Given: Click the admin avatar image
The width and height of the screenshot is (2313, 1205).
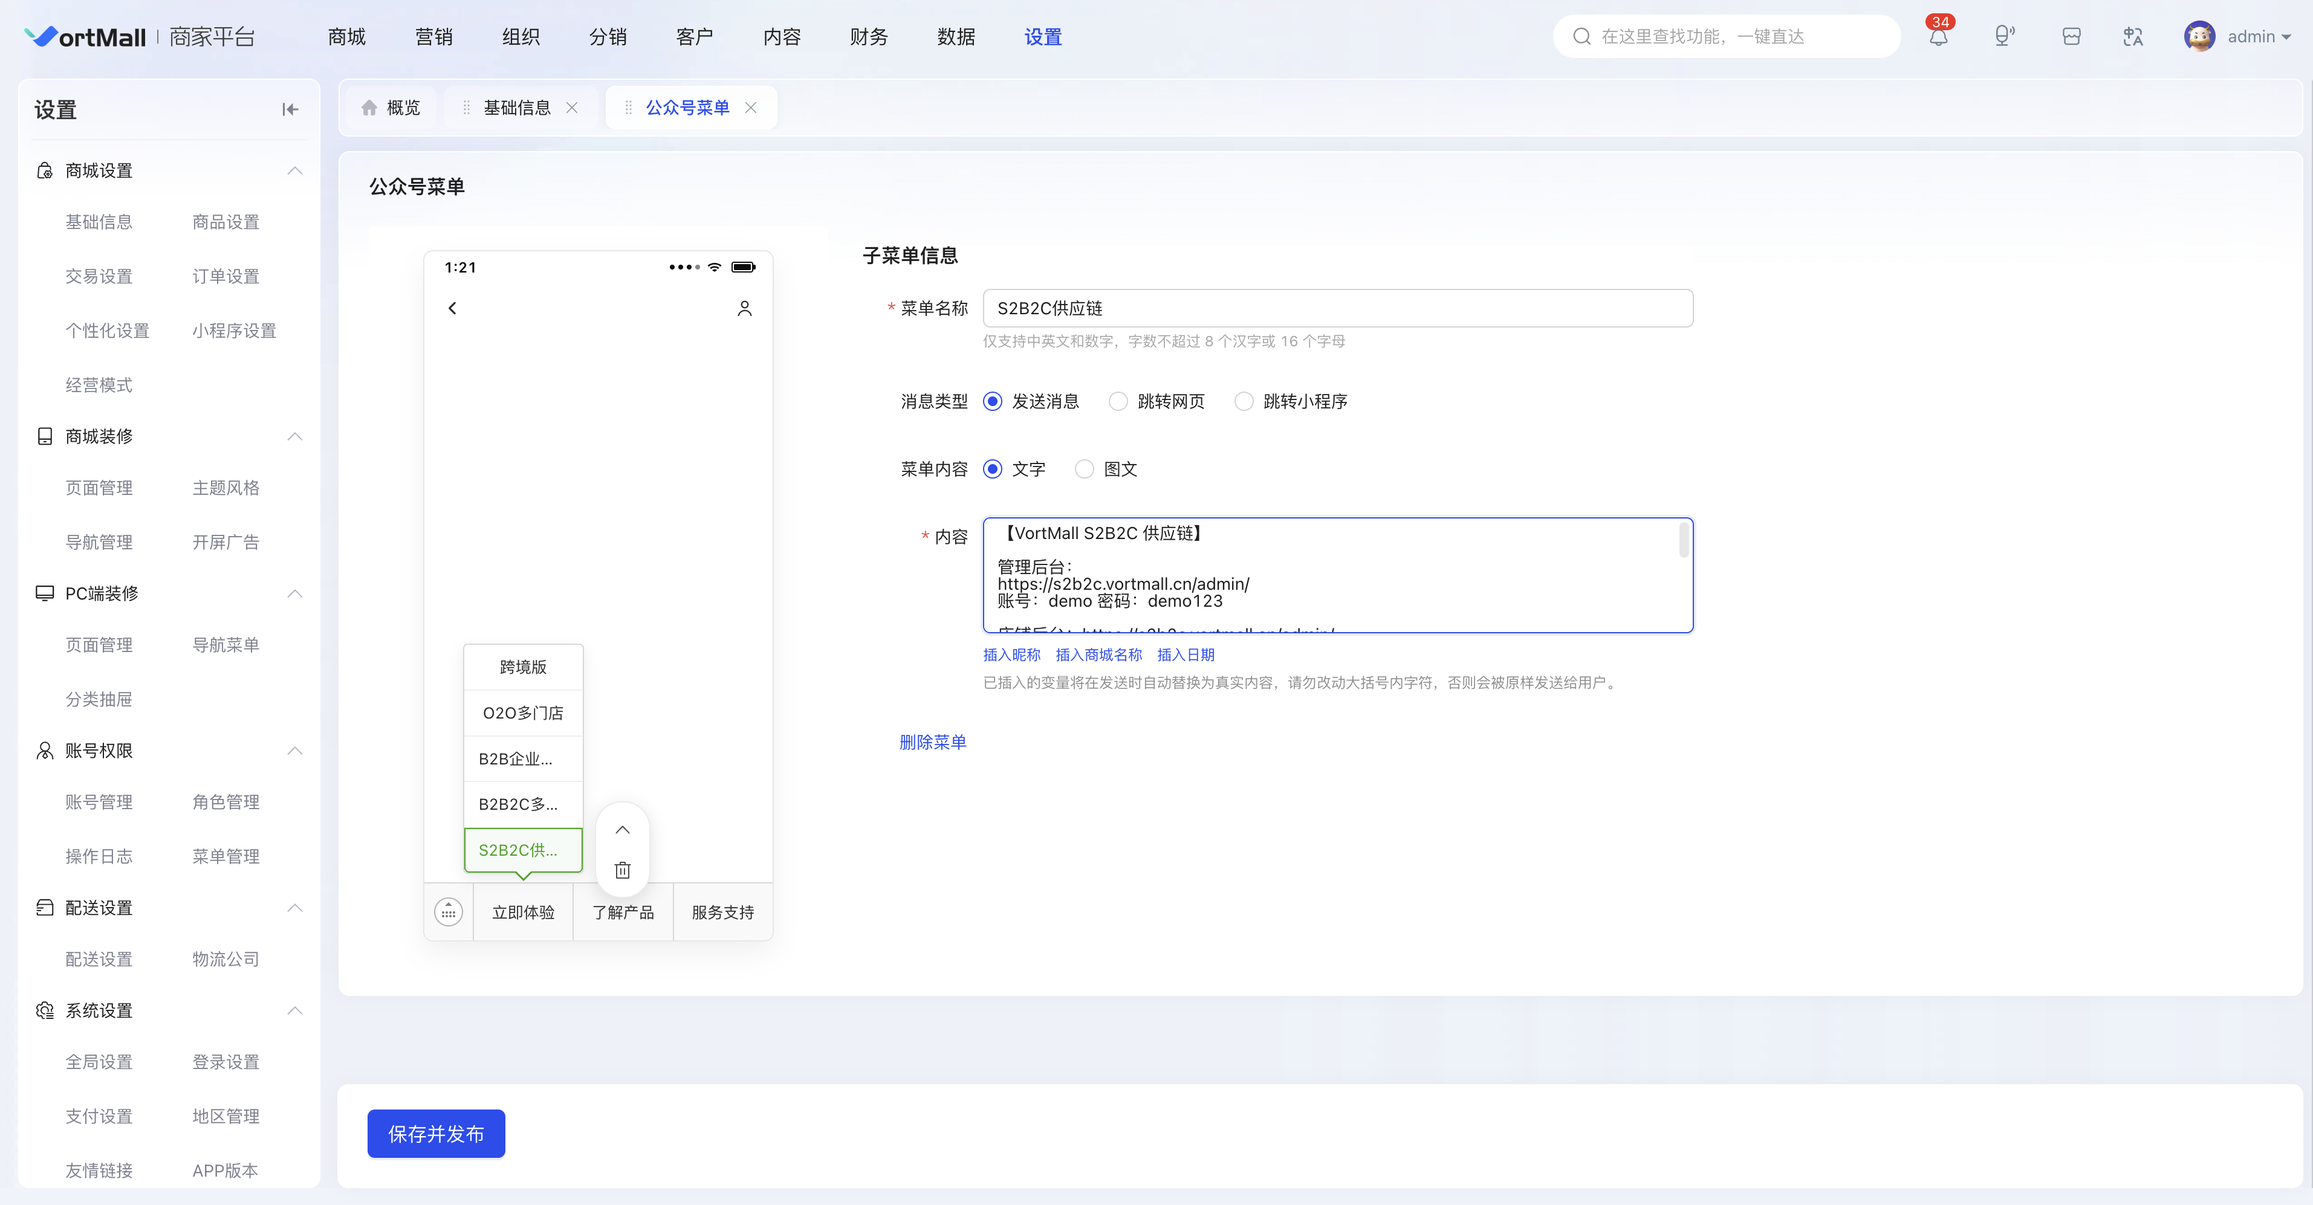Looking at the screenshot, I should coord(2199,37).
